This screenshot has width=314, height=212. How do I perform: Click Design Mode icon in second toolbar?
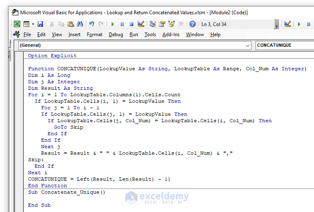click(x=288, y=24)
